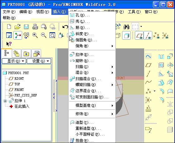Image resolution: width=175 pixels, height=143 pixels.
Task: Click the Zoom Out magnifier icon
Action: coord(44,35)
